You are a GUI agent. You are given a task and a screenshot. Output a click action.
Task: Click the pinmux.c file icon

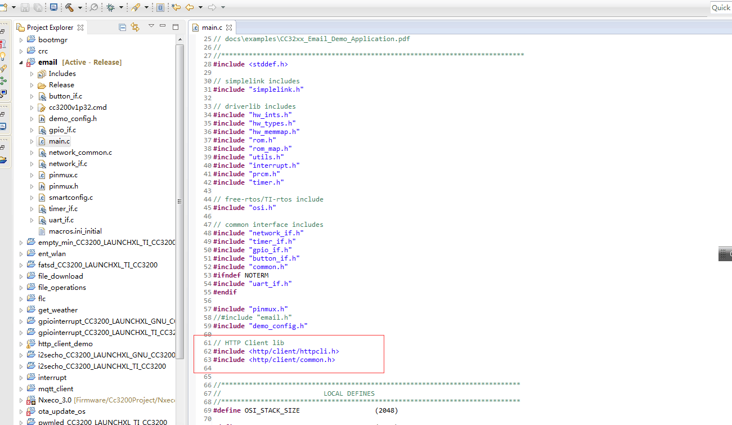[x=42, y=175]
